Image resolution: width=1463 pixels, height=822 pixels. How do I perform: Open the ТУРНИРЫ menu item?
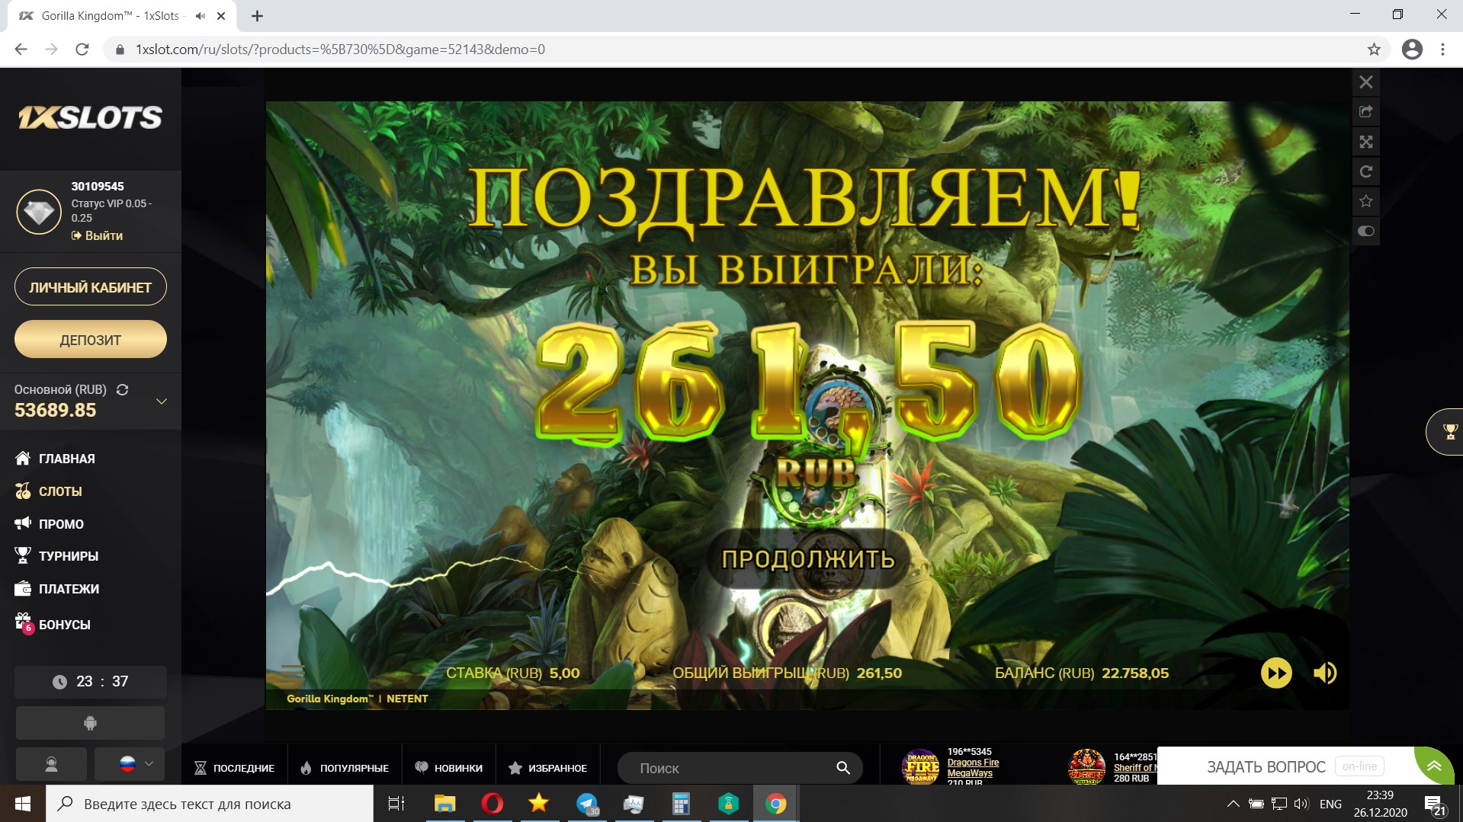pyautogui.click(x=68, y=556)
